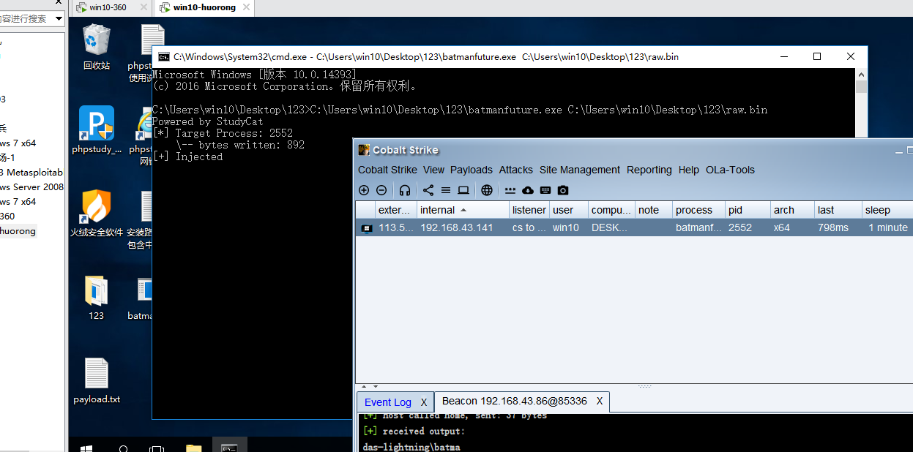913x452 pixels.
Task: Open Keystrokes via the keyboard icon
Action: tap(545, 190)
